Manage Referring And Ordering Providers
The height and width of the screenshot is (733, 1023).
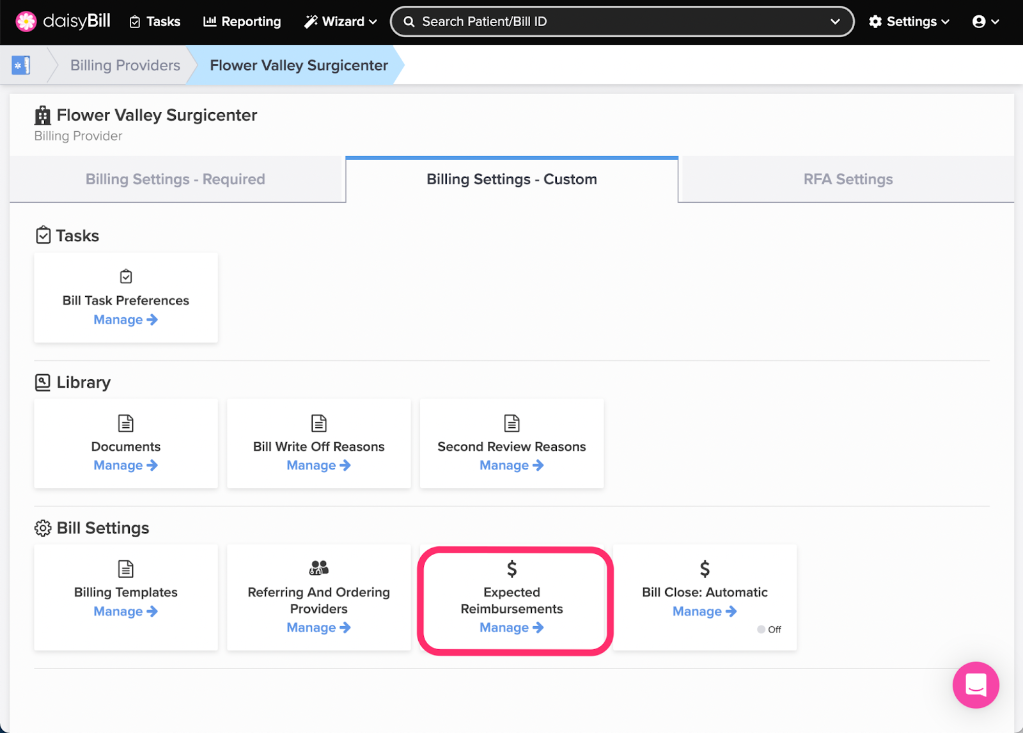[319, 627]
